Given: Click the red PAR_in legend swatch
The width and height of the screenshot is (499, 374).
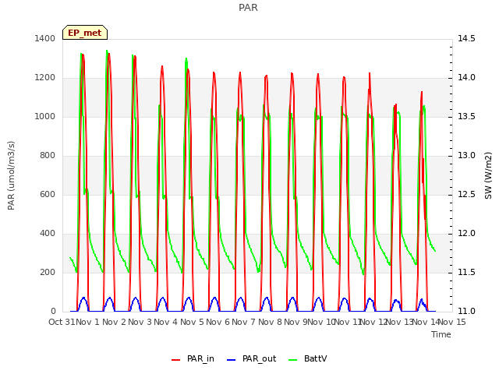Looking at the screenshot, I should click(x=176, y=360).
